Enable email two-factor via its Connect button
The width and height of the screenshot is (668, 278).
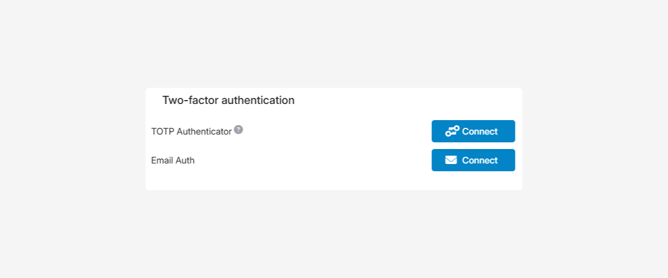473,160
